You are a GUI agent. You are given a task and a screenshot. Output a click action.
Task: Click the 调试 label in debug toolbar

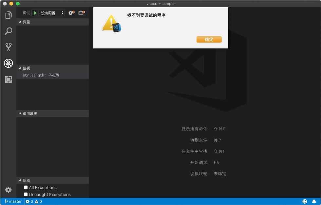point(27,13)
